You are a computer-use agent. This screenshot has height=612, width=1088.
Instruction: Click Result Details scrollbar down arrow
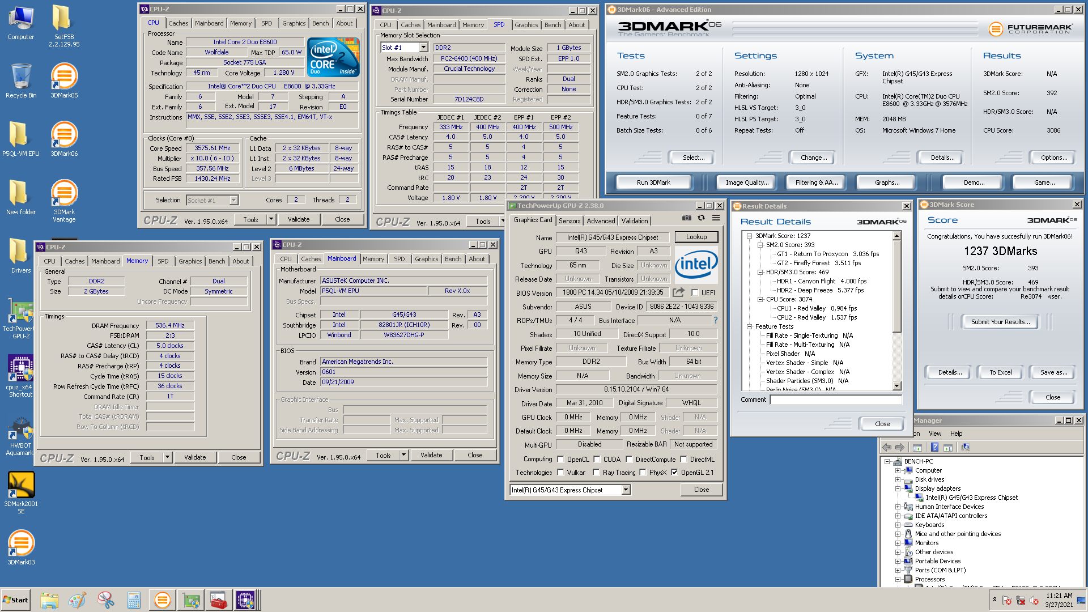click(896, 386)
